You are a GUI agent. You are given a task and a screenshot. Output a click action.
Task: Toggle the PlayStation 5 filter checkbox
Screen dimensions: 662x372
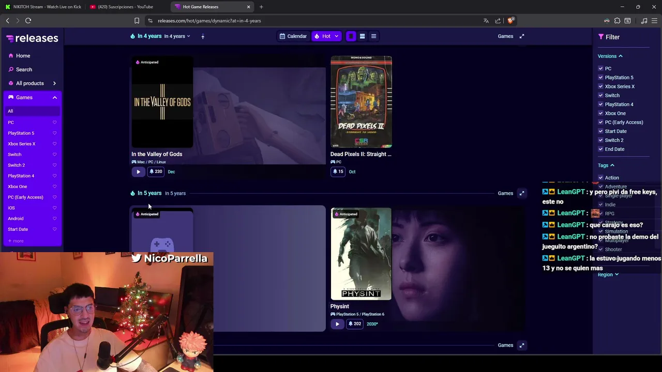[600, 78]
